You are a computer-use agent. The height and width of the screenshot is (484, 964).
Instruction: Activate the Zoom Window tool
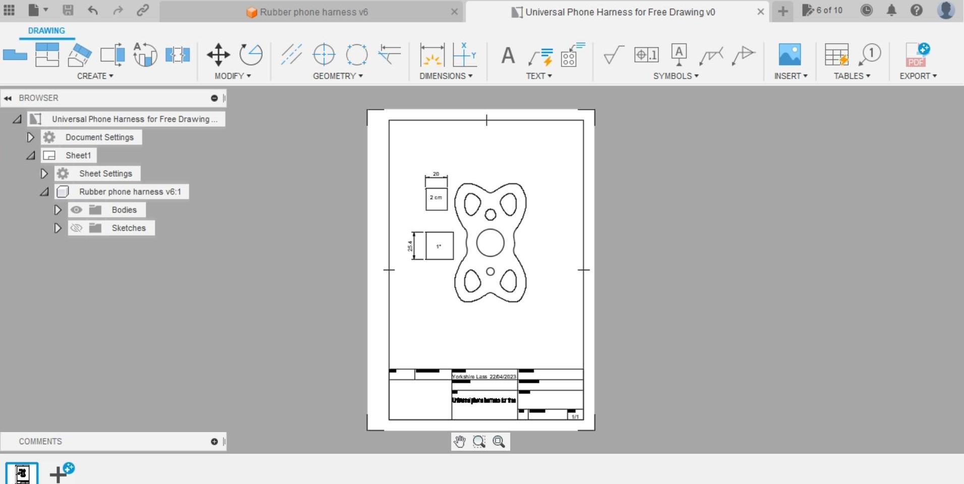coord(479,442)
